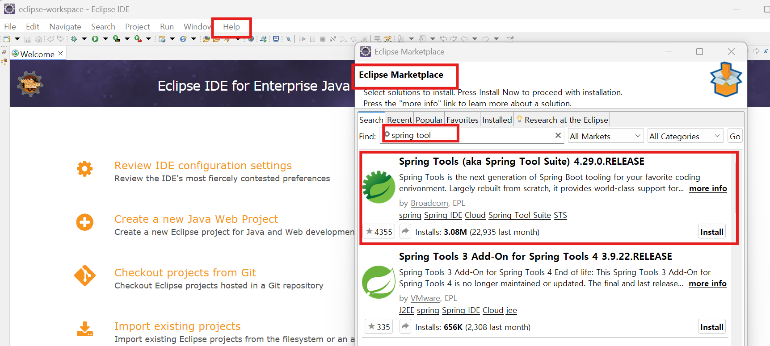Switch to Installed tab in Marketplace
The image size is (770, 346).
[x=497, y=120]
